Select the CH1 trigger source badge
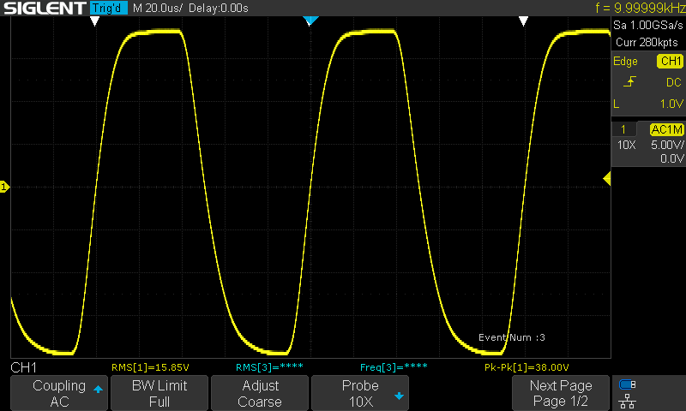The height and width of the screenshot is (411, 686). (671, 61)
